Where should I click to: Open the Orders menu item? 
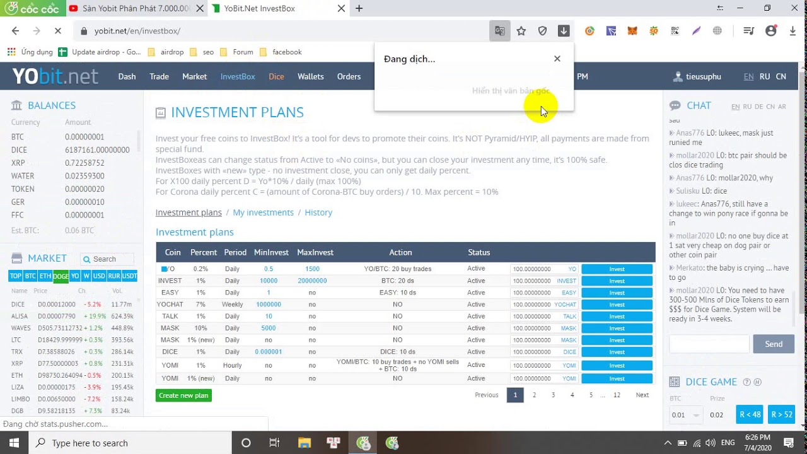[x=349, y=76]
